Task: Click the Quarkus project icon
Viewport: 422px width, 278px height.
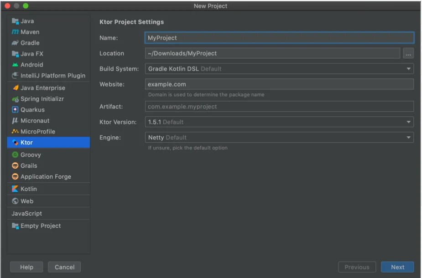Action: point(15,110)
